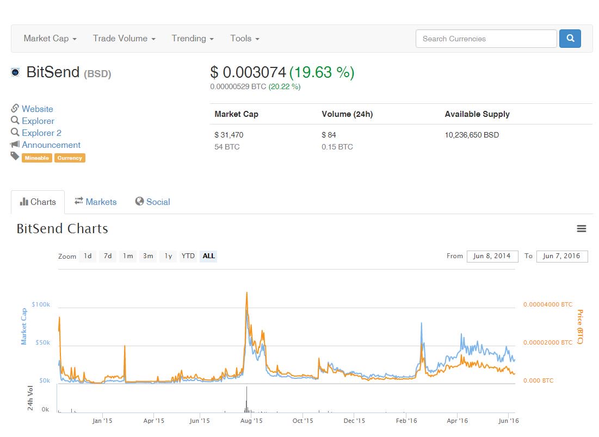Switch to the Social tab
This screenshot has height=437, width=599.
pyautogui.click(x=152, y=202)
